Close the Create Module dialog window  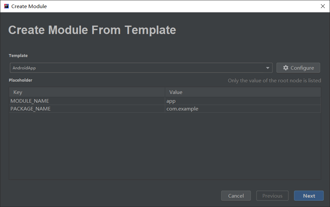pos(323,6)
